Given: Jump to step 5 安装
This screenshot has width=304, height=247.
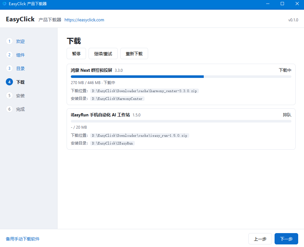Looking at the screenshot, I should 15,96.
